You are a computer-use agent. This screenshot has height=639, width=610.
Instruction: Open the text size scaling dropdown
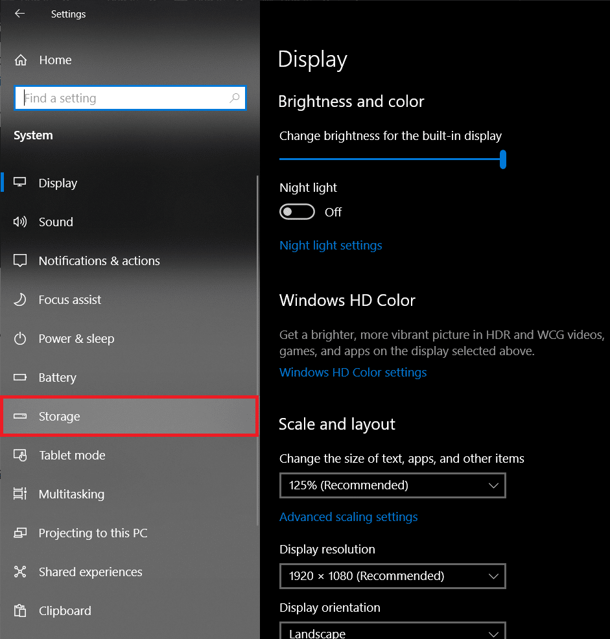pyautogui.click(x=392, y=485)
